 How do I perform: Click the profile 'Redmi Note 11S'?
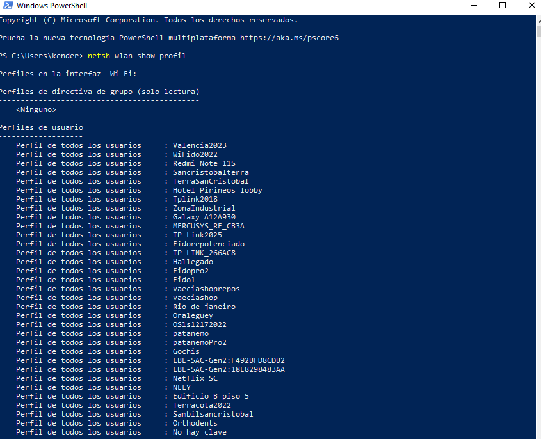coord(204,163)
